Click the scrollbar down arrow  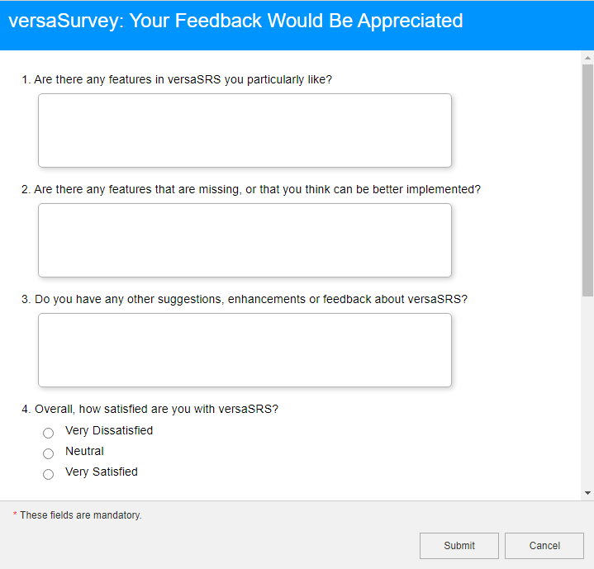click(587, 493)
